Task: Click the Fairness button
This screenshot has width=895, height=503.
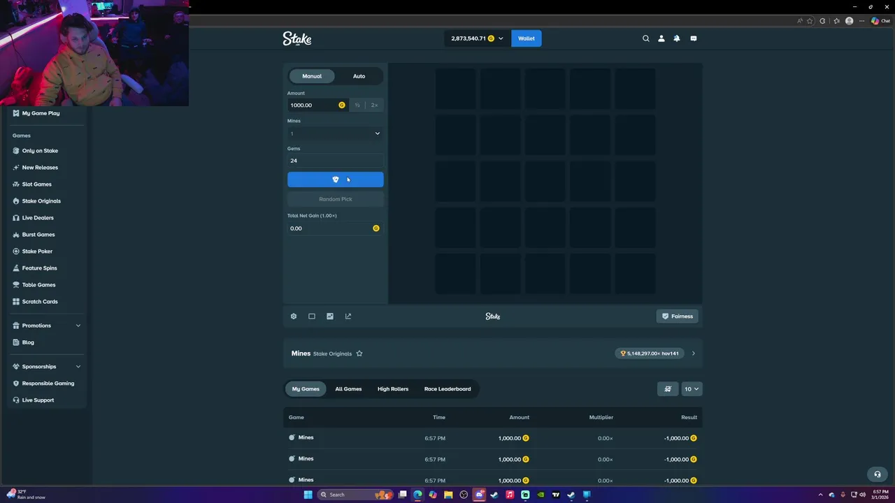Action: (678, 316)
